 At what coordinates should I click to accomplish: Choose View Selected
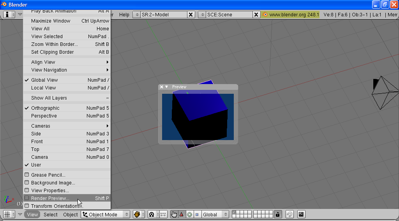coord(67,36)
